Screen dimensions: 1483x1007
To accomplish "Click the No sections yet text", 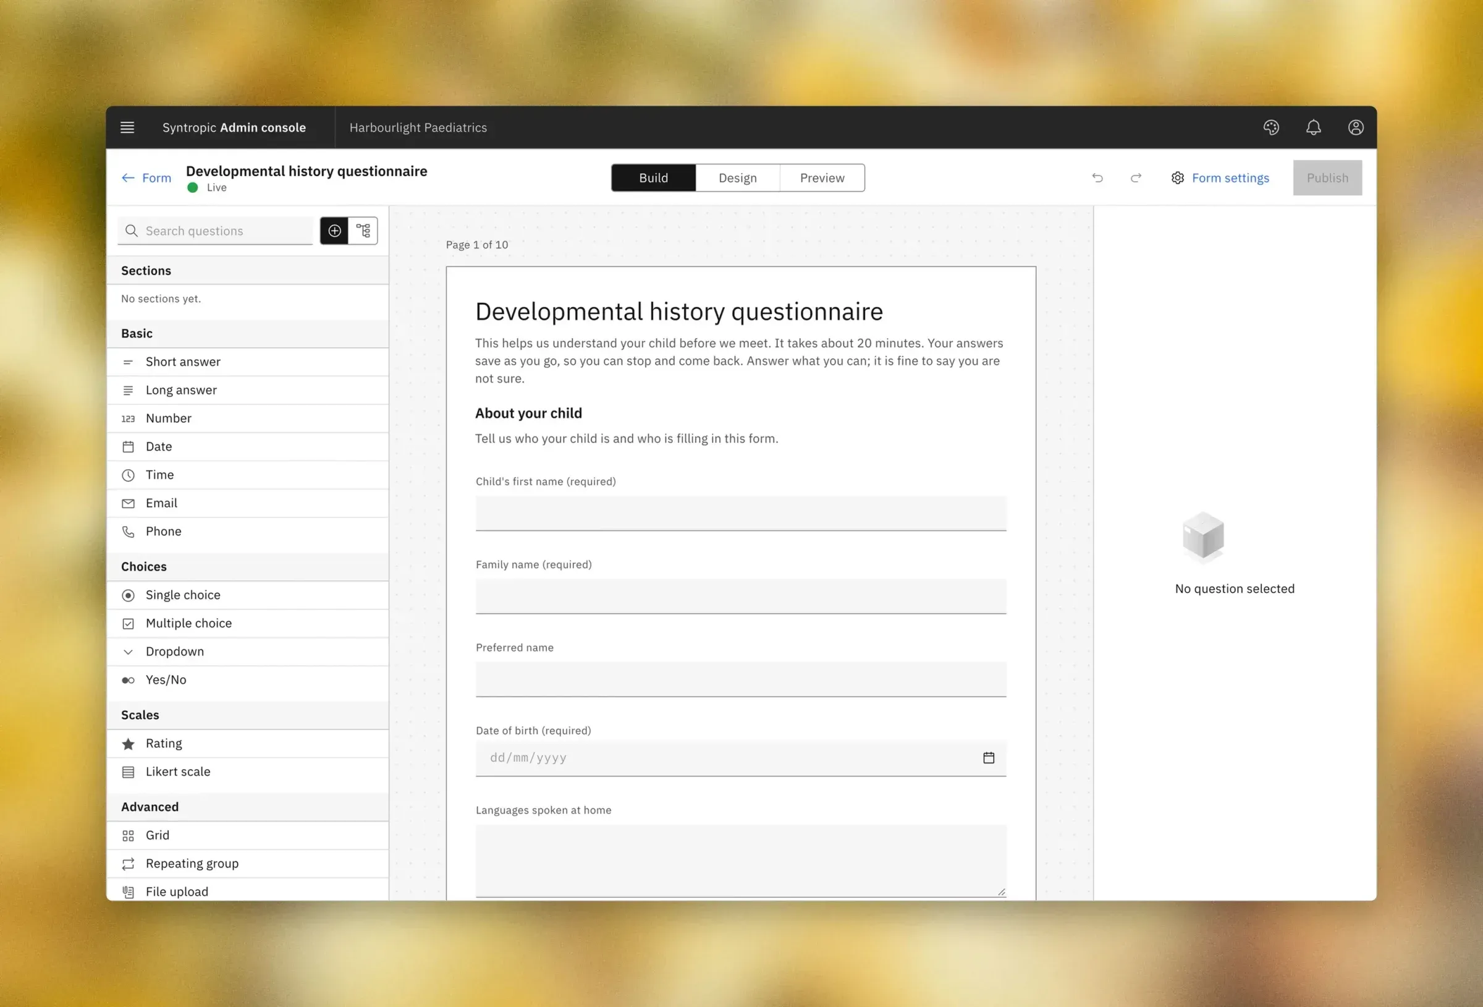I will pyautogui.click(x=161, y=299).
